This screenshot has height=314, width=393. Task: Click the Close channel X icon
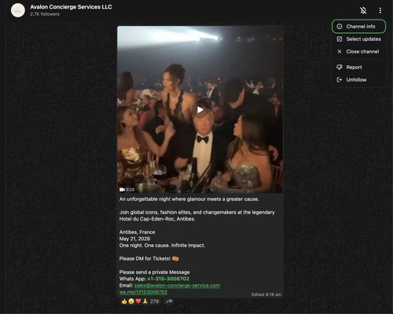[x=340, y=52]
